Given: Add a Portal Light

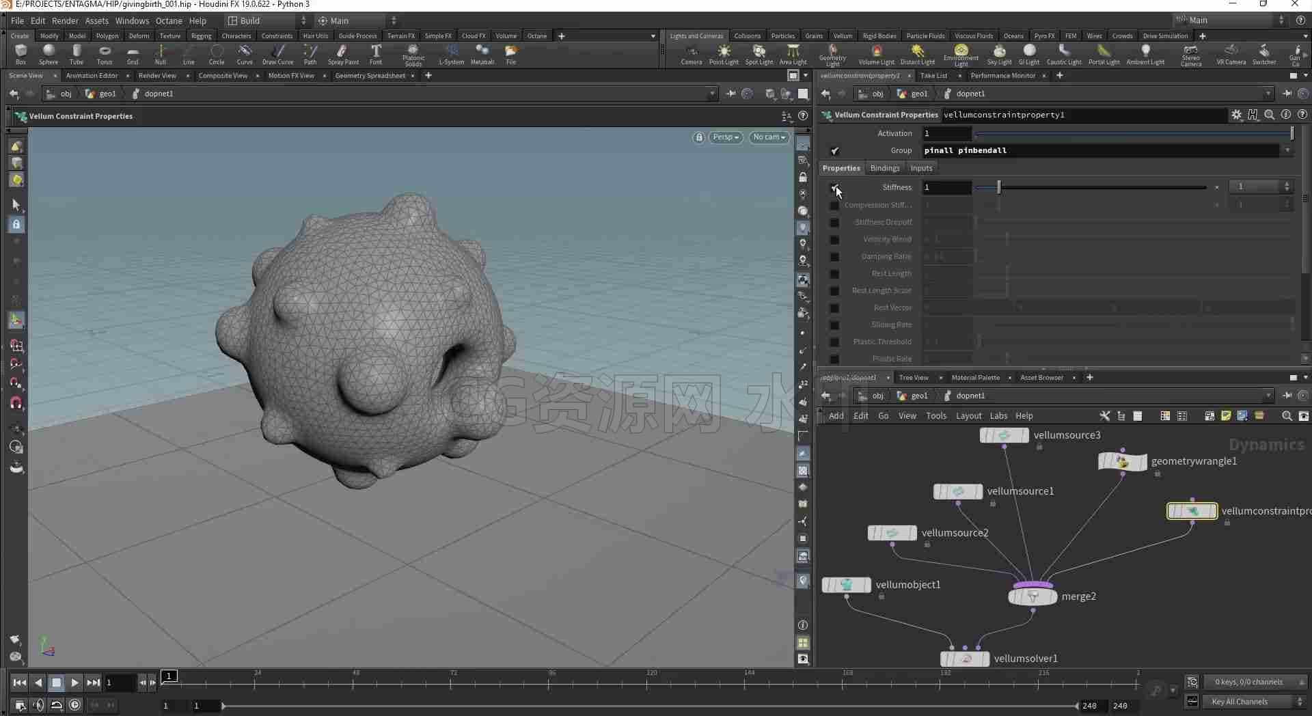Looking at the screenshot, I should click(x=1104, y=55).
